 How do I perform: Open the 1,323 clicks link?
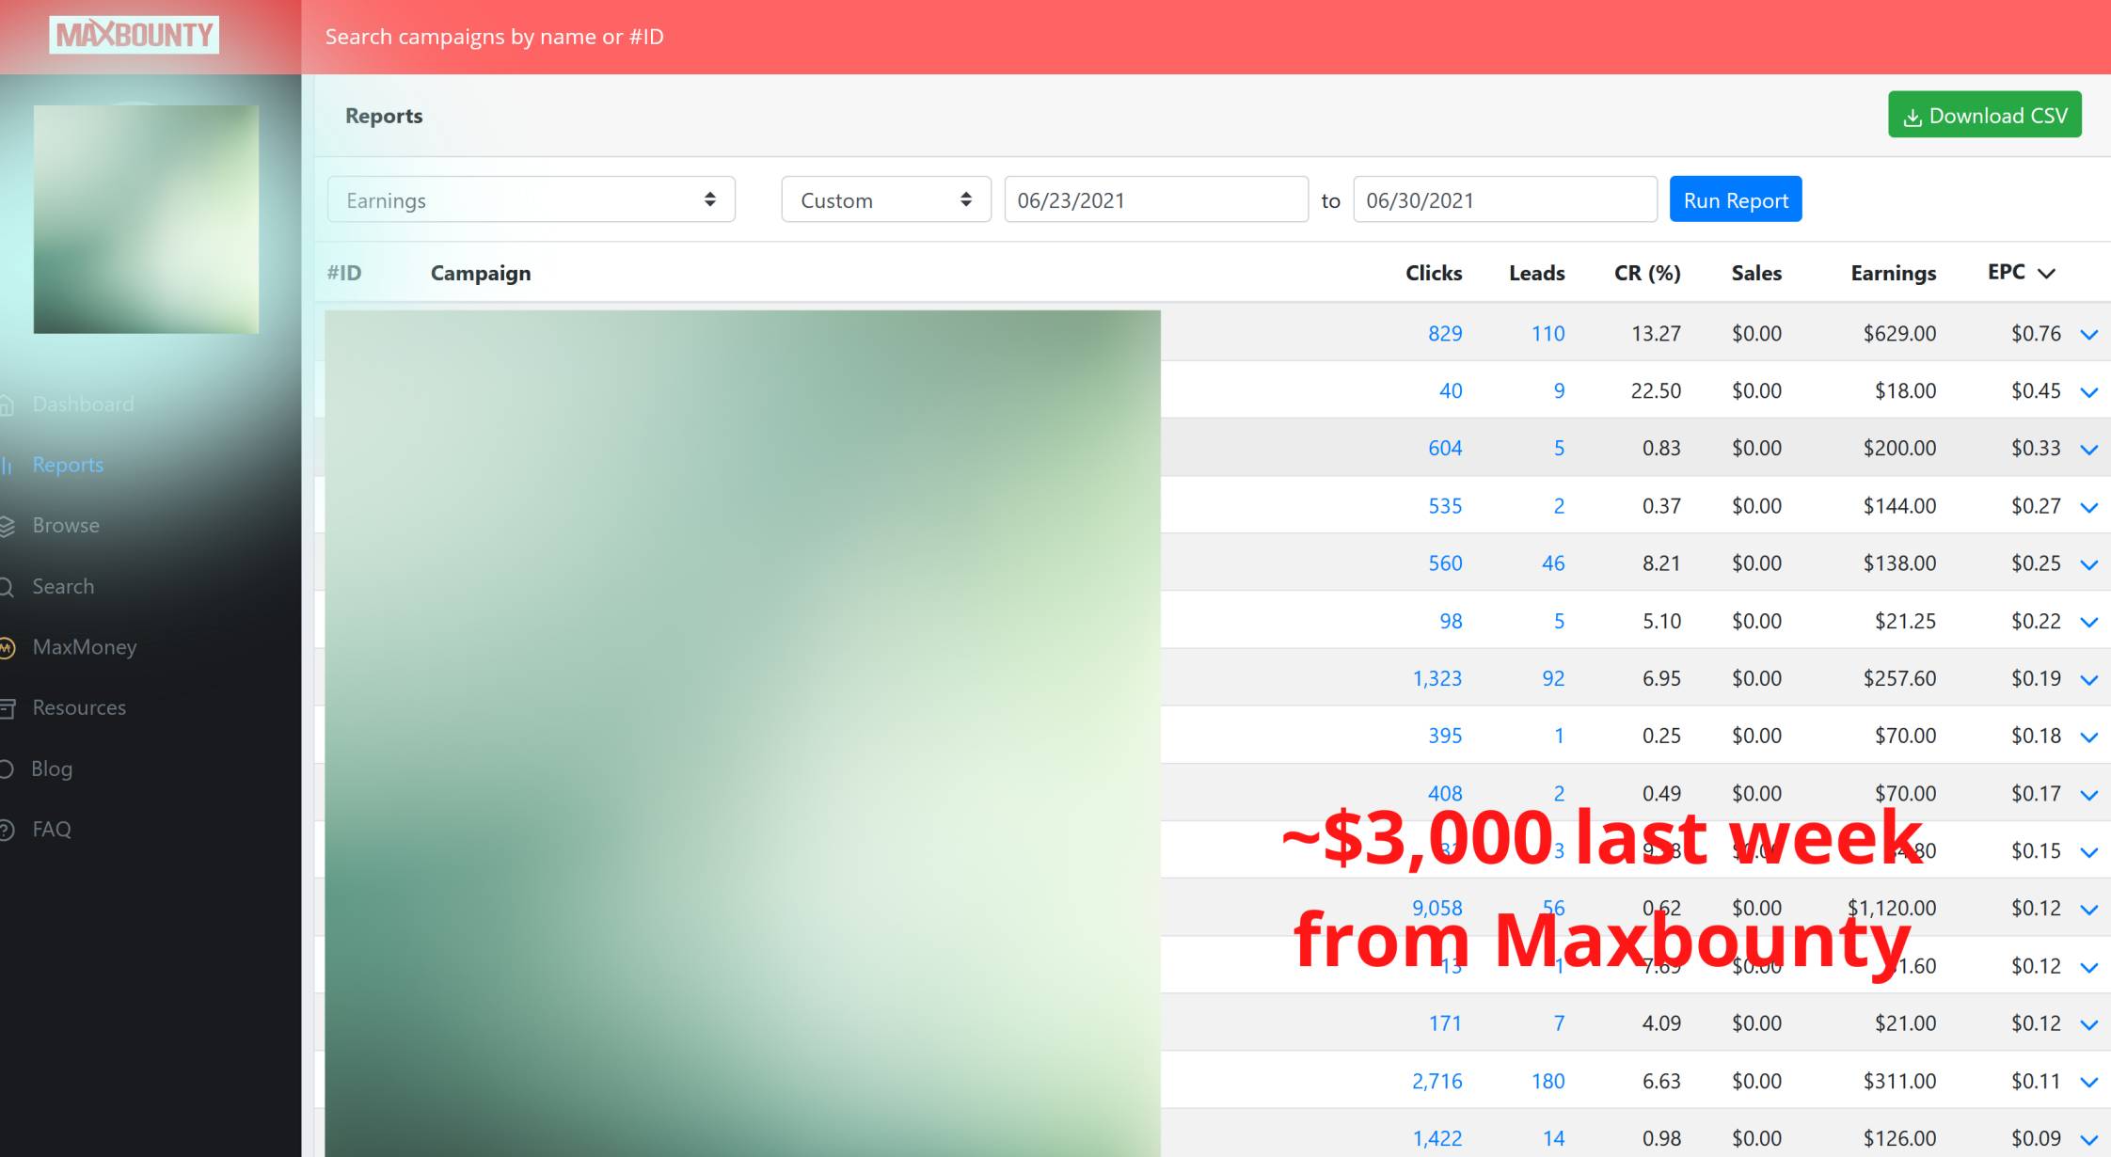coord(1437,678)
